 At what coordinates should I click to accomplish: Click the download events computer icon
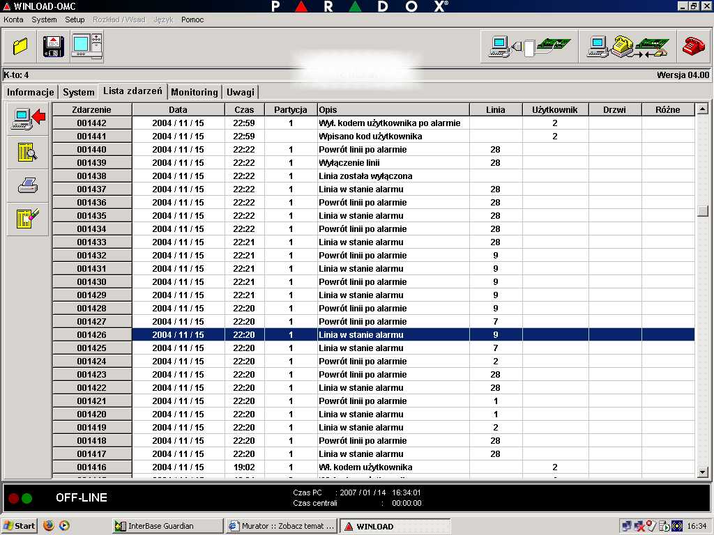pos(28,119)
